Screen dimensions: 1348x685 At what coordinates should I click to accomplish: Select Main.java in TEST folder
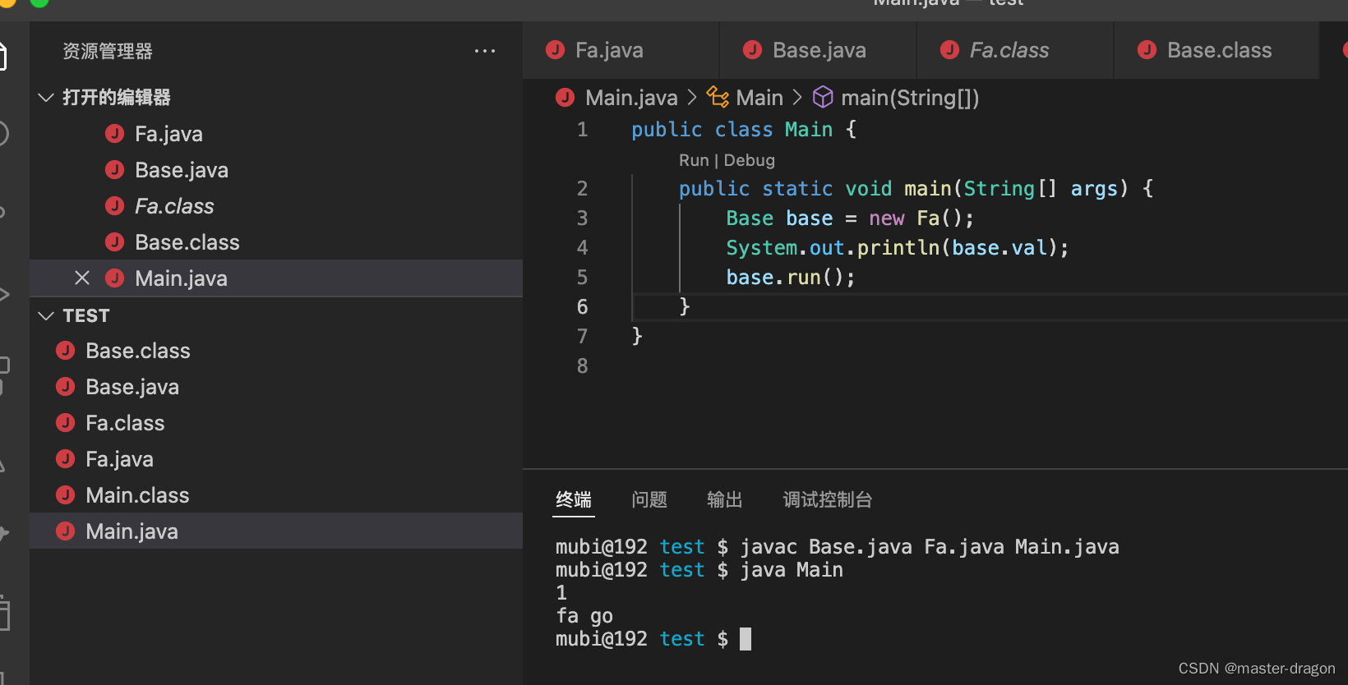click(x=276, y=531)
